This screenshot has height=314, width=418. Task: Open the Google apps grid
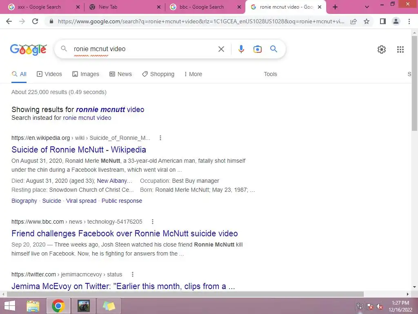[x=400, y=49]
